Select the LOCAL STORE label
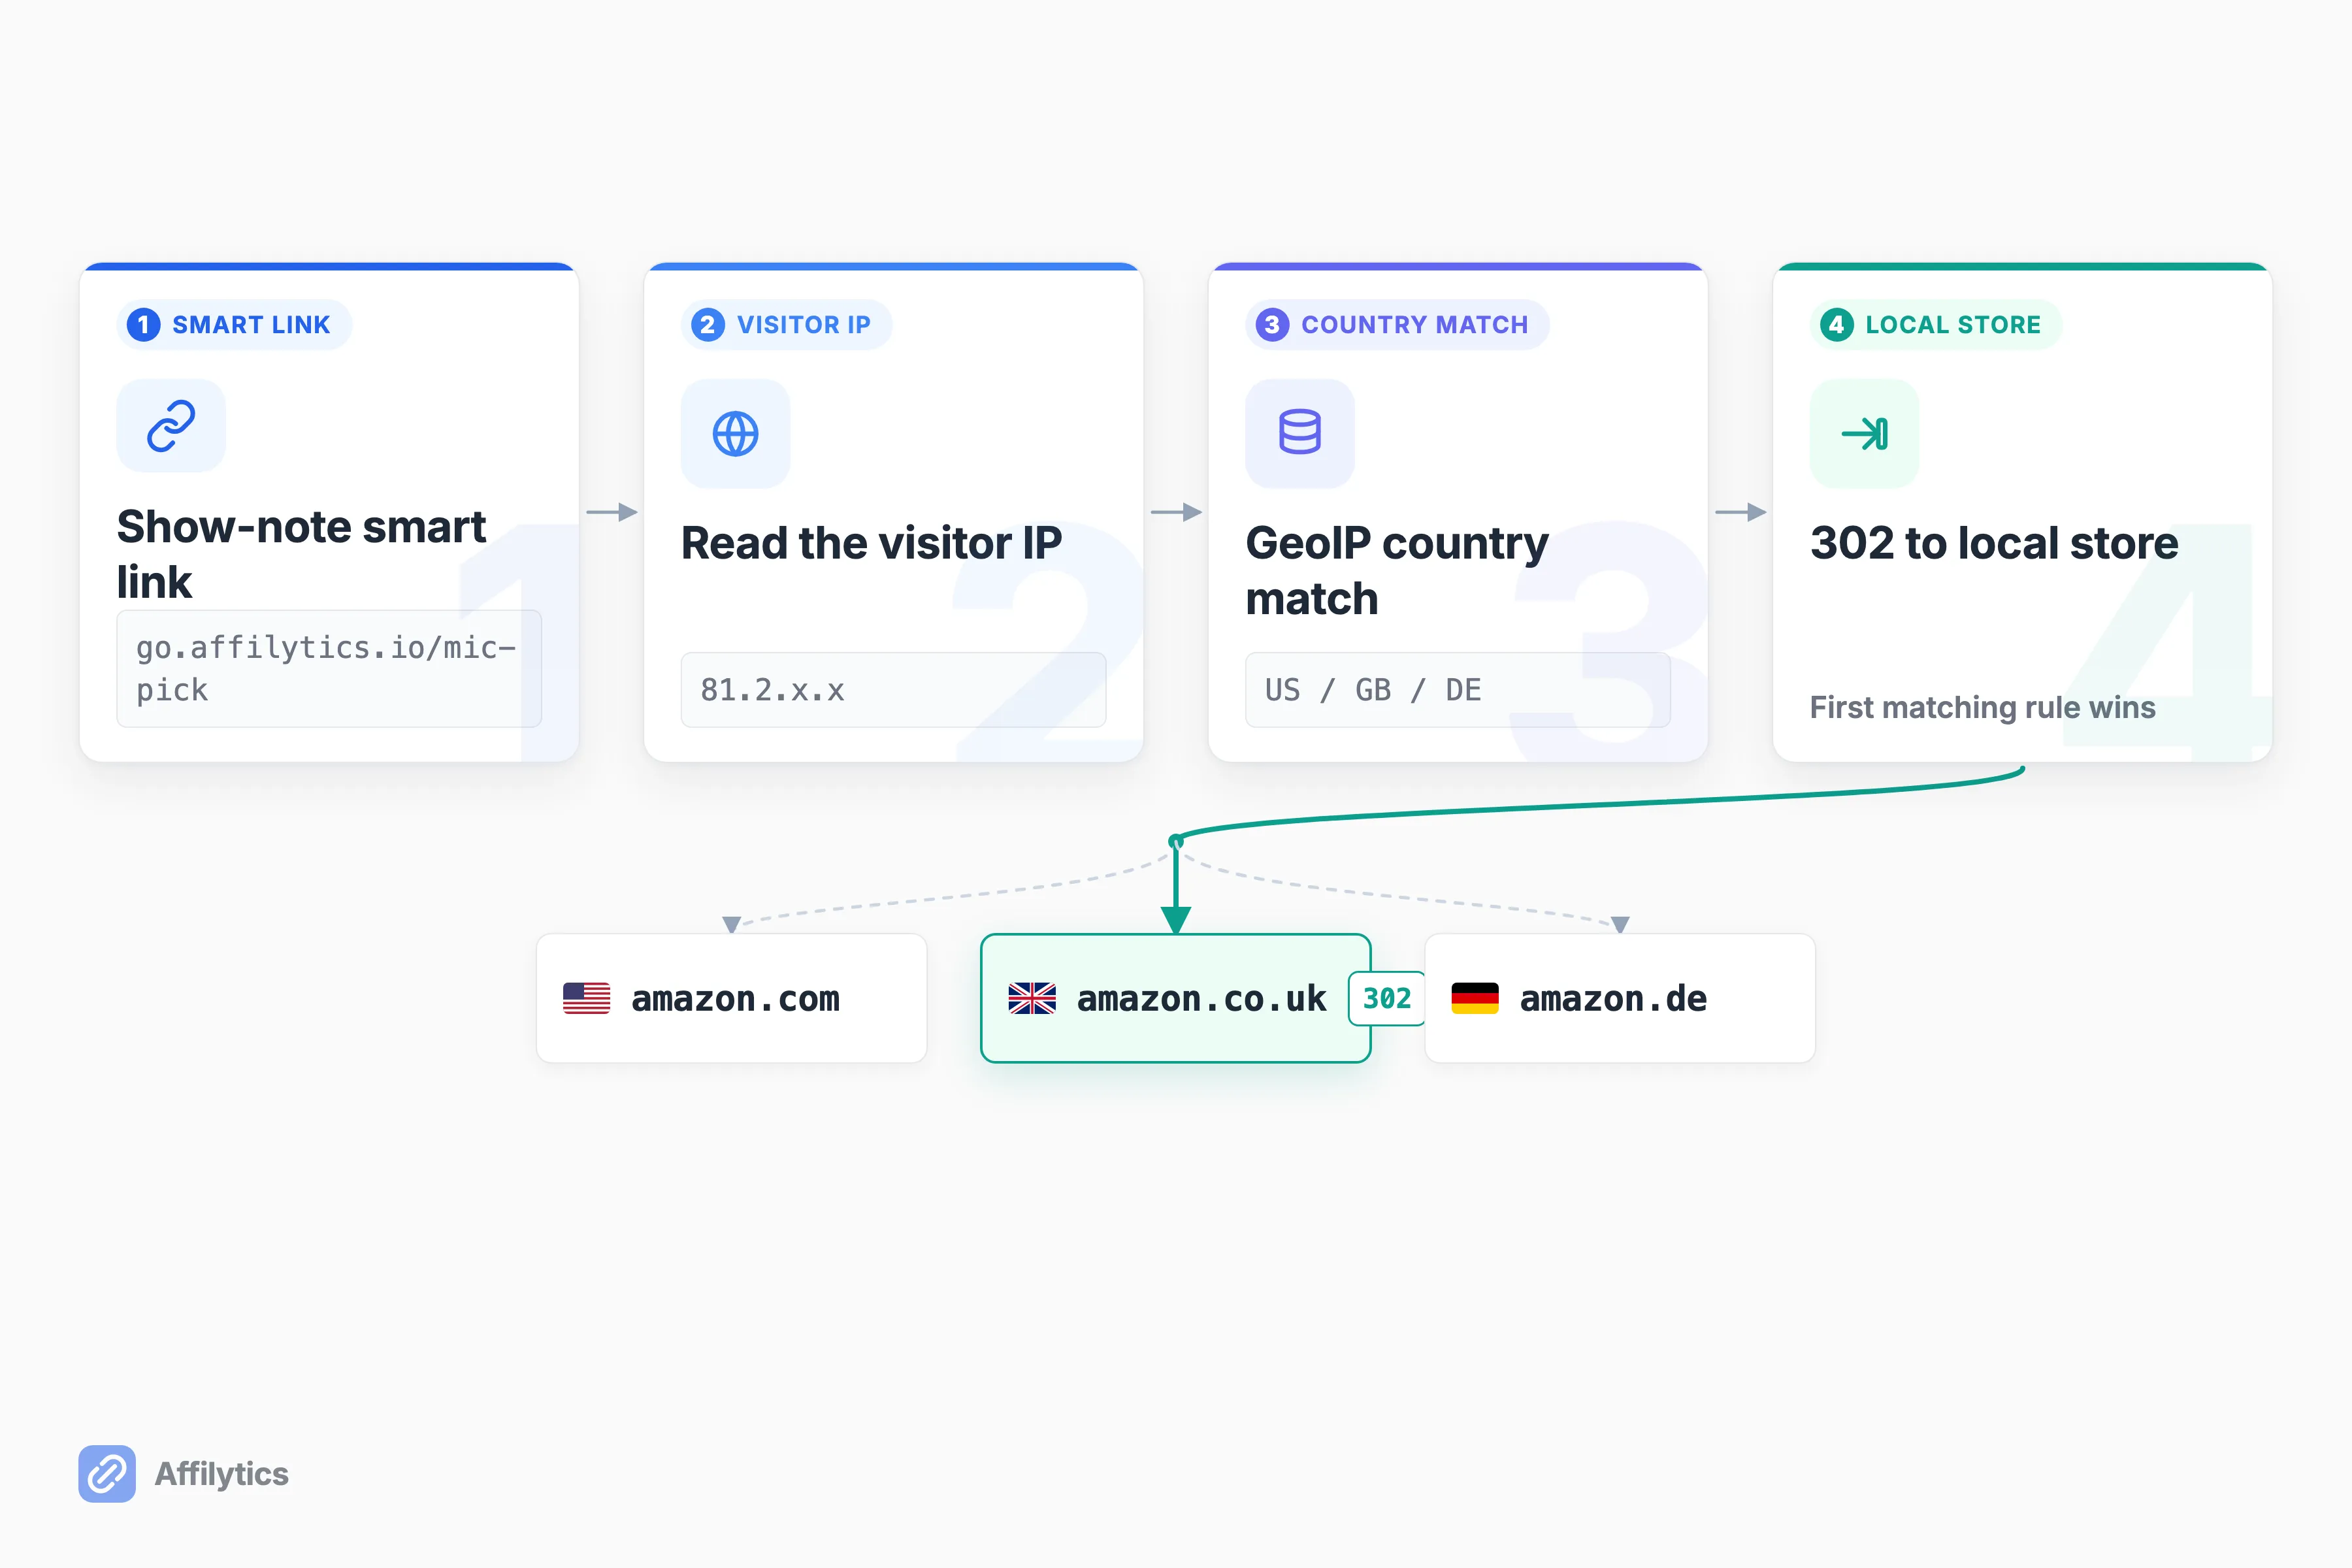This screenshot has width=2352, height=1568. click(1953, 325)
